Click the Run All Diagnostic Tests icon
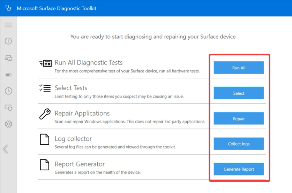Image resolution: width=292 pixels, height=193 pixels. point(45,63)
